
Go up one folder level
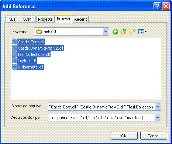pyautogui.click(x=124, y=31)
